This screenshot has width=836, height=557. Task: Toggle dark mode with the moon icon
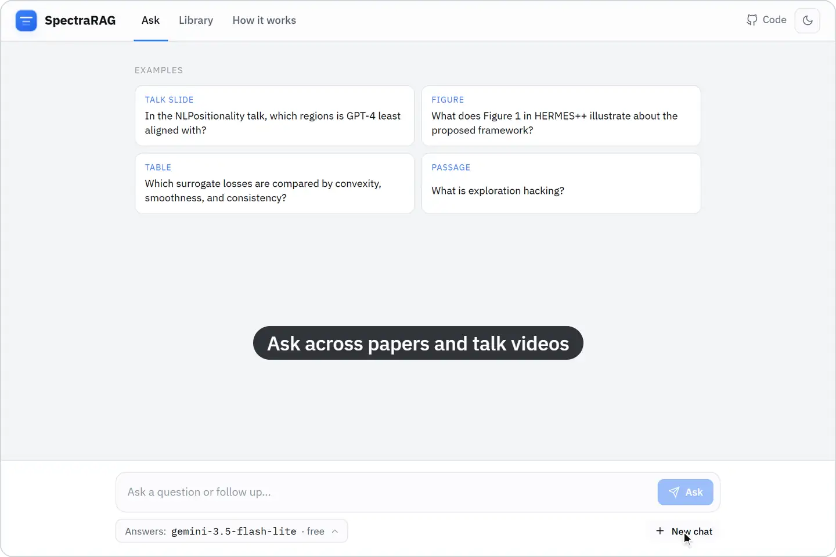click(x=807, y=21)
